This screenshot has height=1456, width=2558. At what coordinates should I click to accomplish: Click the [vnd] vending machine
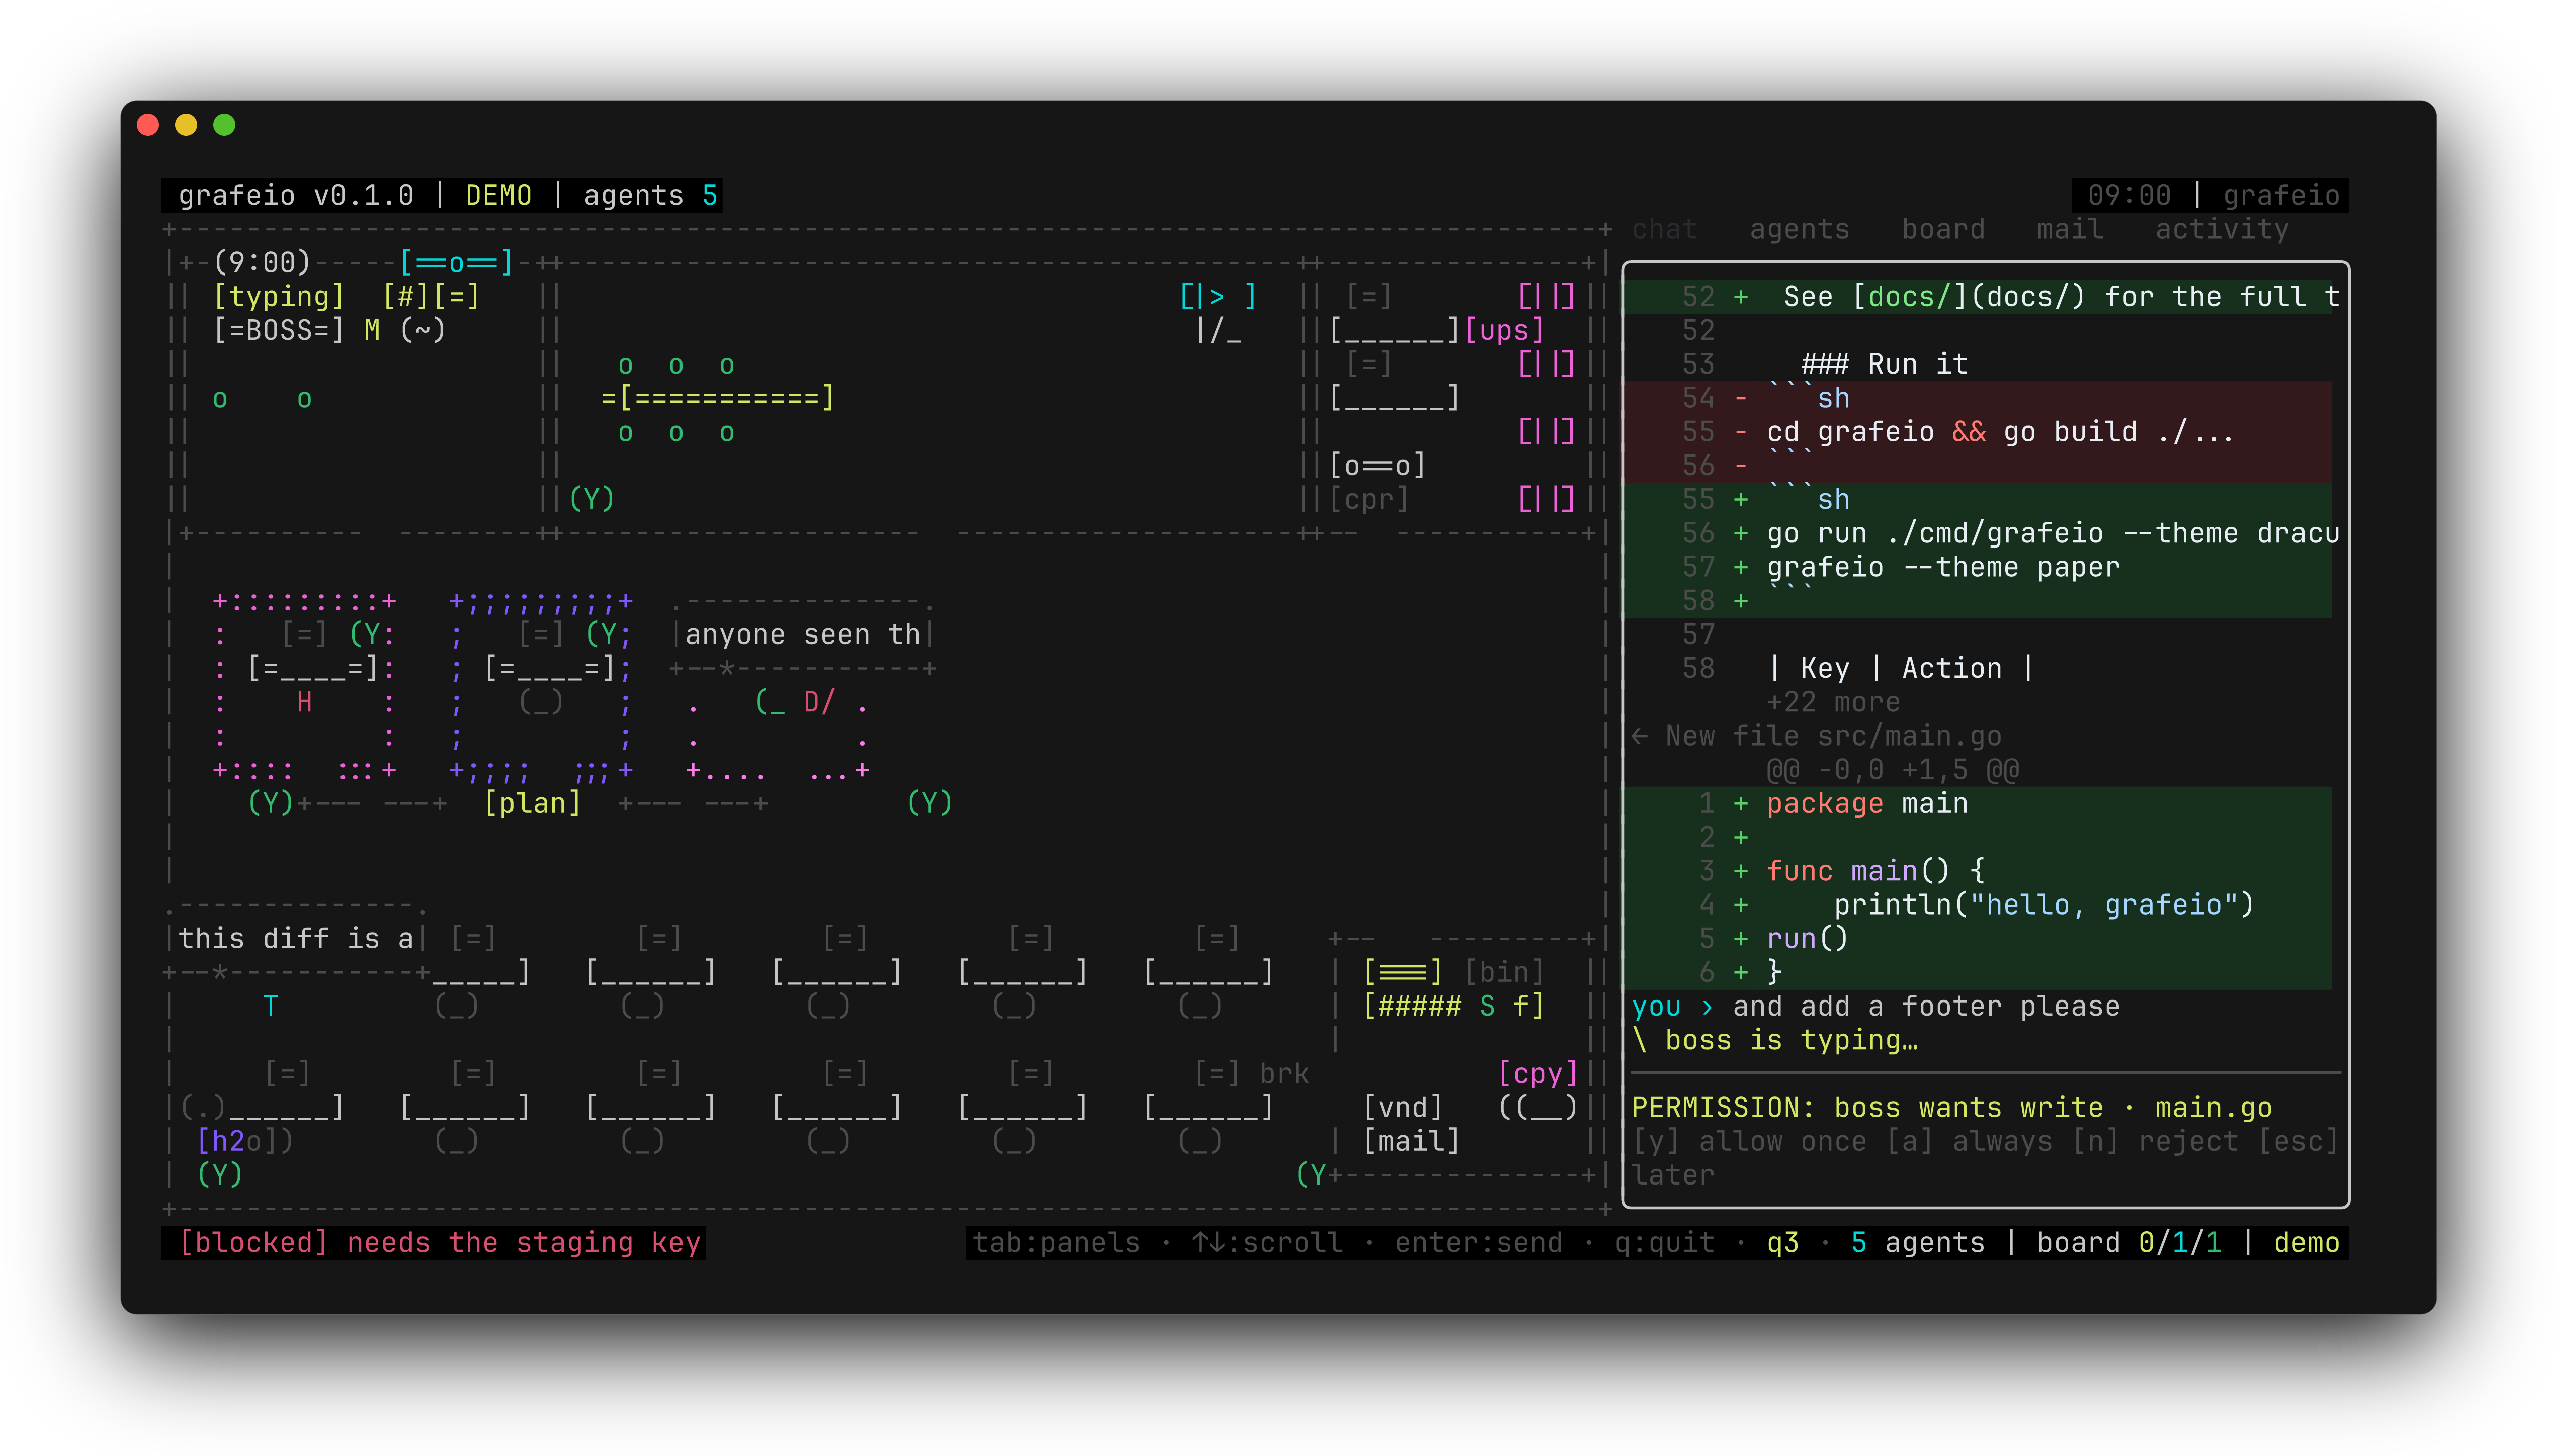coord(1403,1107)
